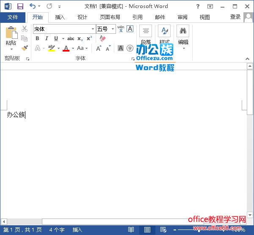Toggle 插入 insert mode in status bar
The image size is (254, 235).
[x=77, y=230]
